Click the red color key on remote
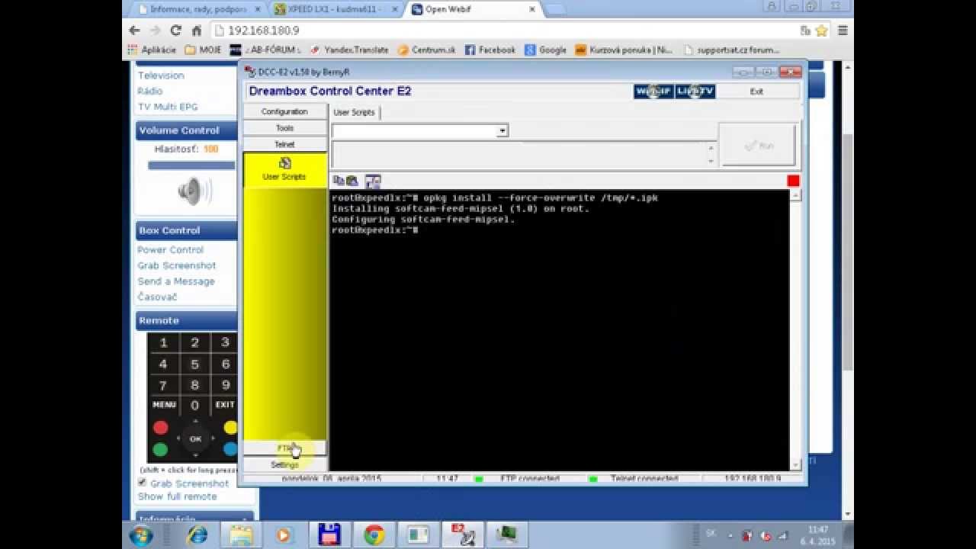 (160, 428)
